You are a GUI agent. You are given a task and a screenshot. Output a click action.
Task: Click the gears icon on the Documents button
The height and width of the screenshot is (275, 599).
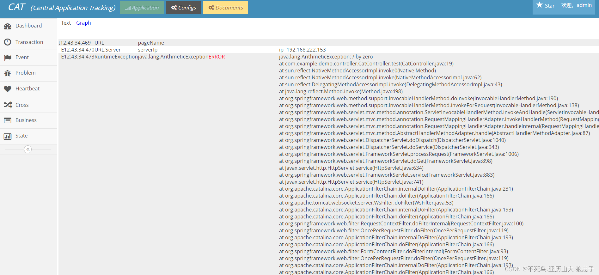pos(211,8)
